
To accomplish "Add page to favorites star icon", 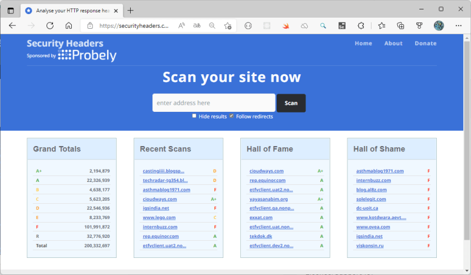I will click(x=228, y=25).
